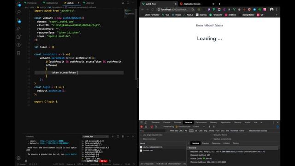This screenshot has height=166, width=295.
Task: Open the Dribbble bookmark
Action: click(x=230, y=15)
